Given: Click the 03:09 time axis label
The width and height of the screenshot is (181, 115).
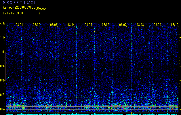Looking at the screenshot, I should pos(157,25).
